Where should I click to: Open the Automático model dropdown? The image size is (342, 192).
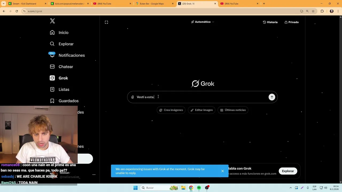(x=203, y=22)
